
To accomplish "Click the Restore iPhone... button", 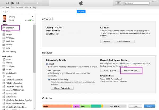I will pyautogui.click(x=125, y=42).
